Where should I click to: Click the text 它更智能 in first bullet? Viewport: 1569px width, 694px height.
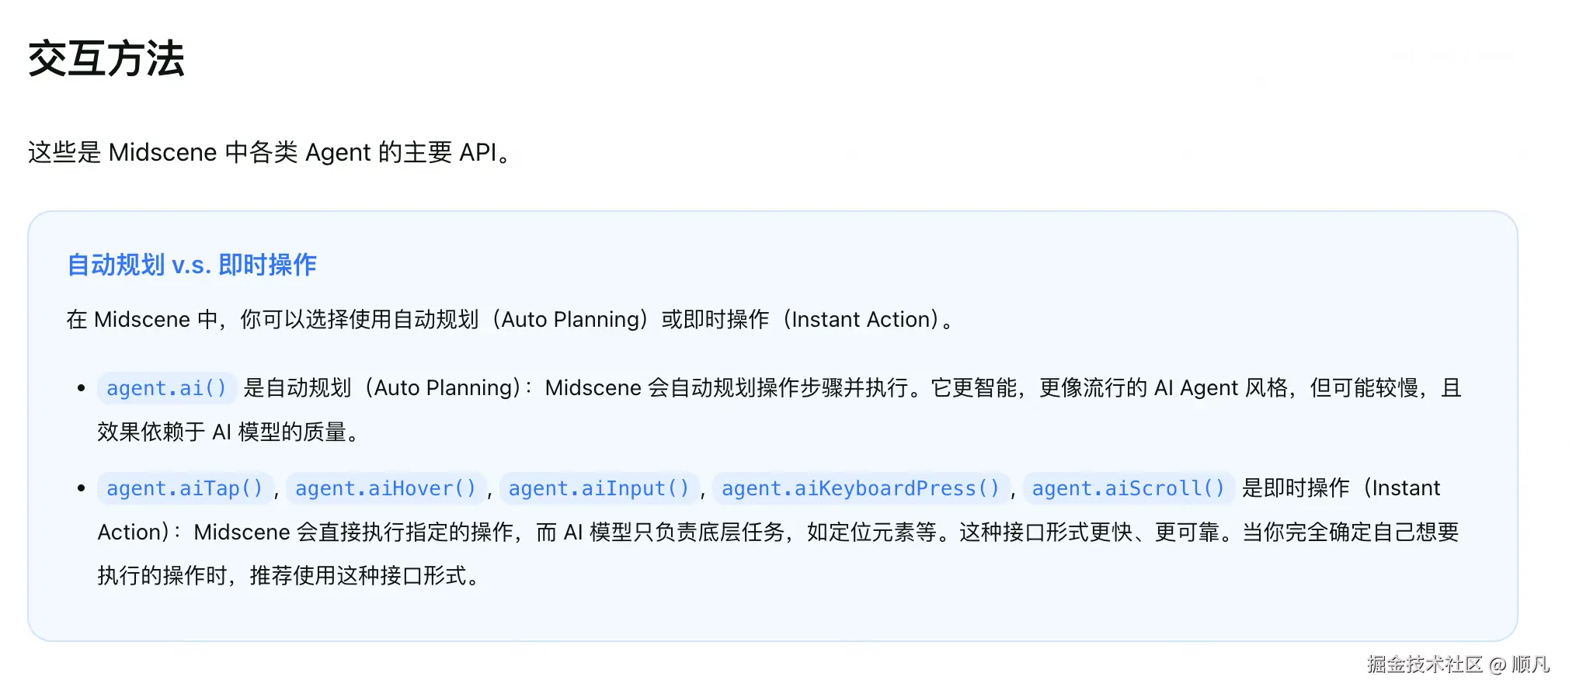coord(973,388)
